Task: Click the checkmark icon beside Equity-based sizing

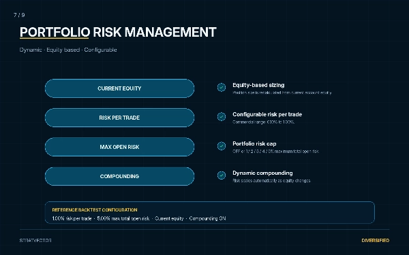Action: tap(222, 88)
